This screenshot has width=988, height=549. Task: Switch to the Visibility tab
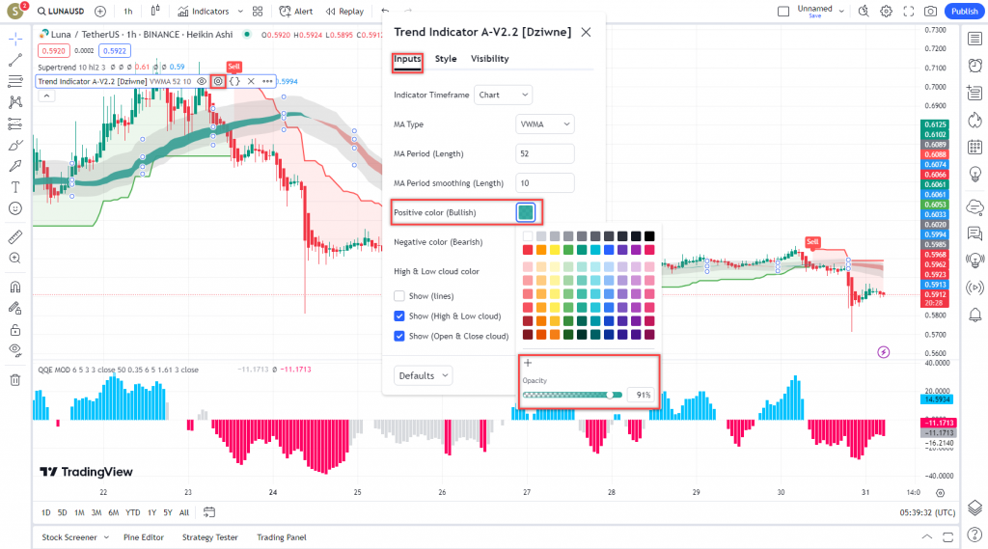click(489, 59)
